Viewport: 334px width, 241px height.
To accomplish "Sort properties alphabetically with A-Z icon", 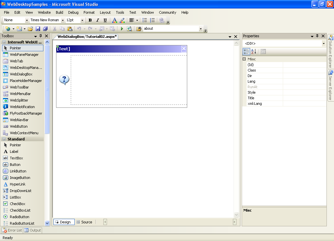I will (x=254, y=52).
